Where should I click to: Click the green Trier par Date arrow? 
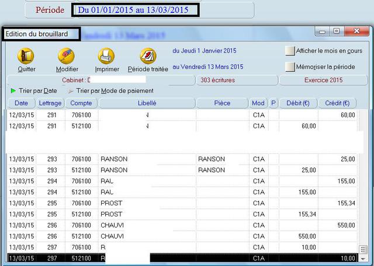click(13, 91)
